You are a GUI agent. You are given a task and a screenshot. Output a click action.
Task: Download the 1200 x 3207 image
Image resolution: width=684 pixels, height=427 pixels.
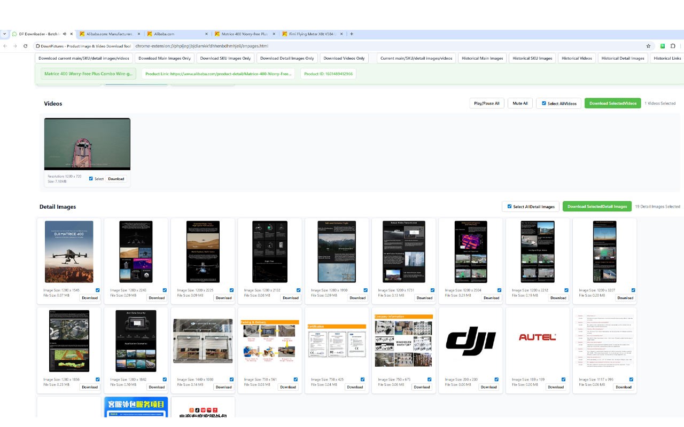(625, 298)
